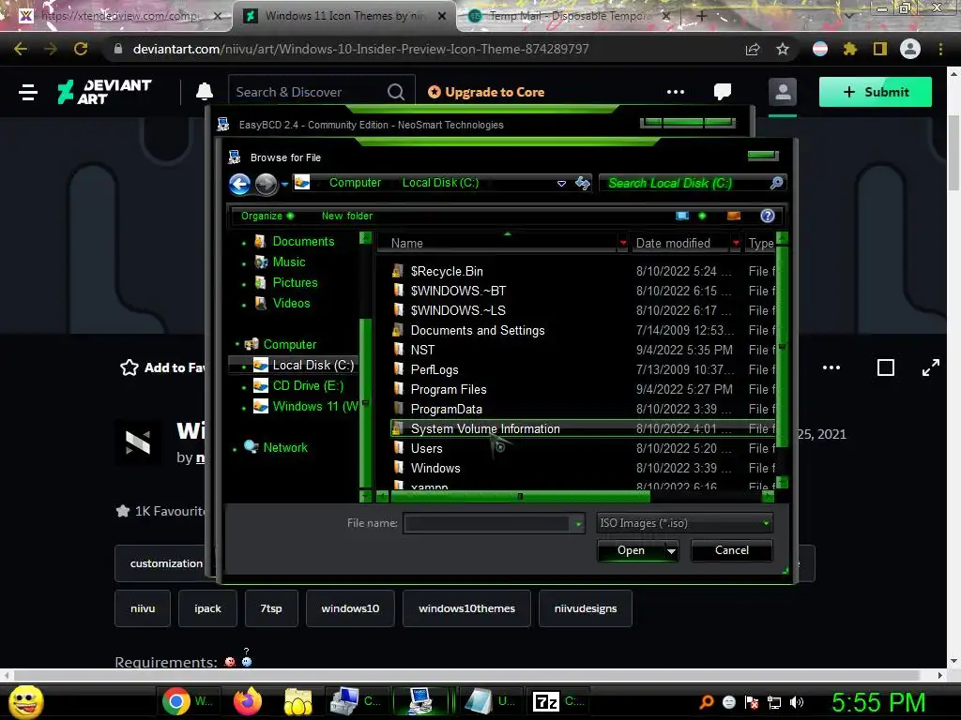Viewport: 961px width, 720px height.
Task: Reload the browser page
Action: point(81,49)
